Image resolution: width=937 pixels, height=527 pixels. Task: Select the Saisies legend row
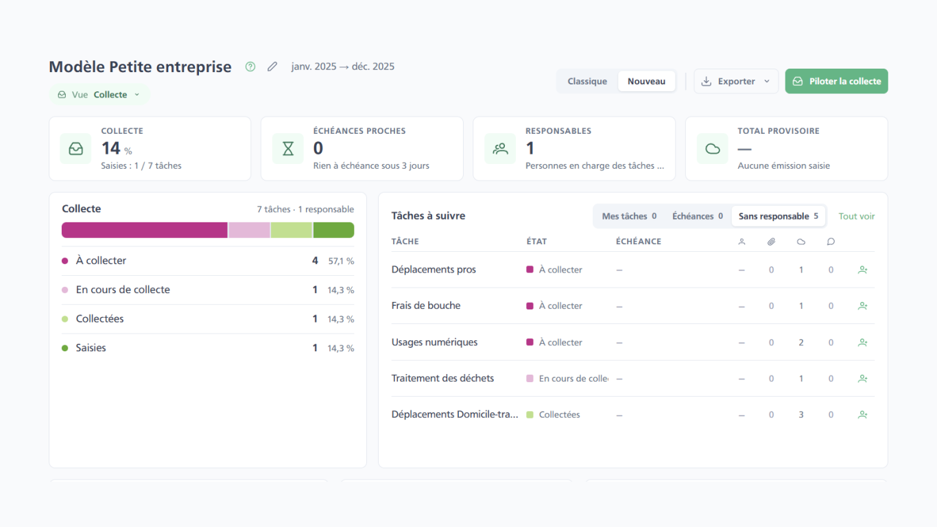pos(208,348)
